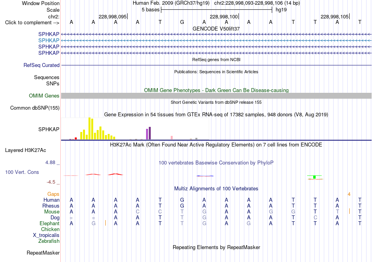372x262 pixels.
Task: Click the 228,998,100 coordinate marker
Action: coord(224,16)
